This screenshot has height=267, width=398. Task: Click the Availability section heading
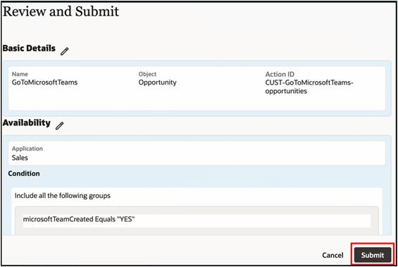pyautogui.click(x=26, y=123)
